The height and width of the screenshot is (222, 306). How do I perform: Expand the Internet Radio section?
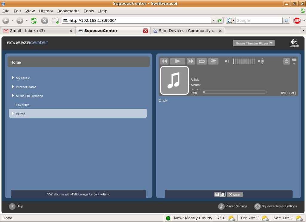(13, 87)
